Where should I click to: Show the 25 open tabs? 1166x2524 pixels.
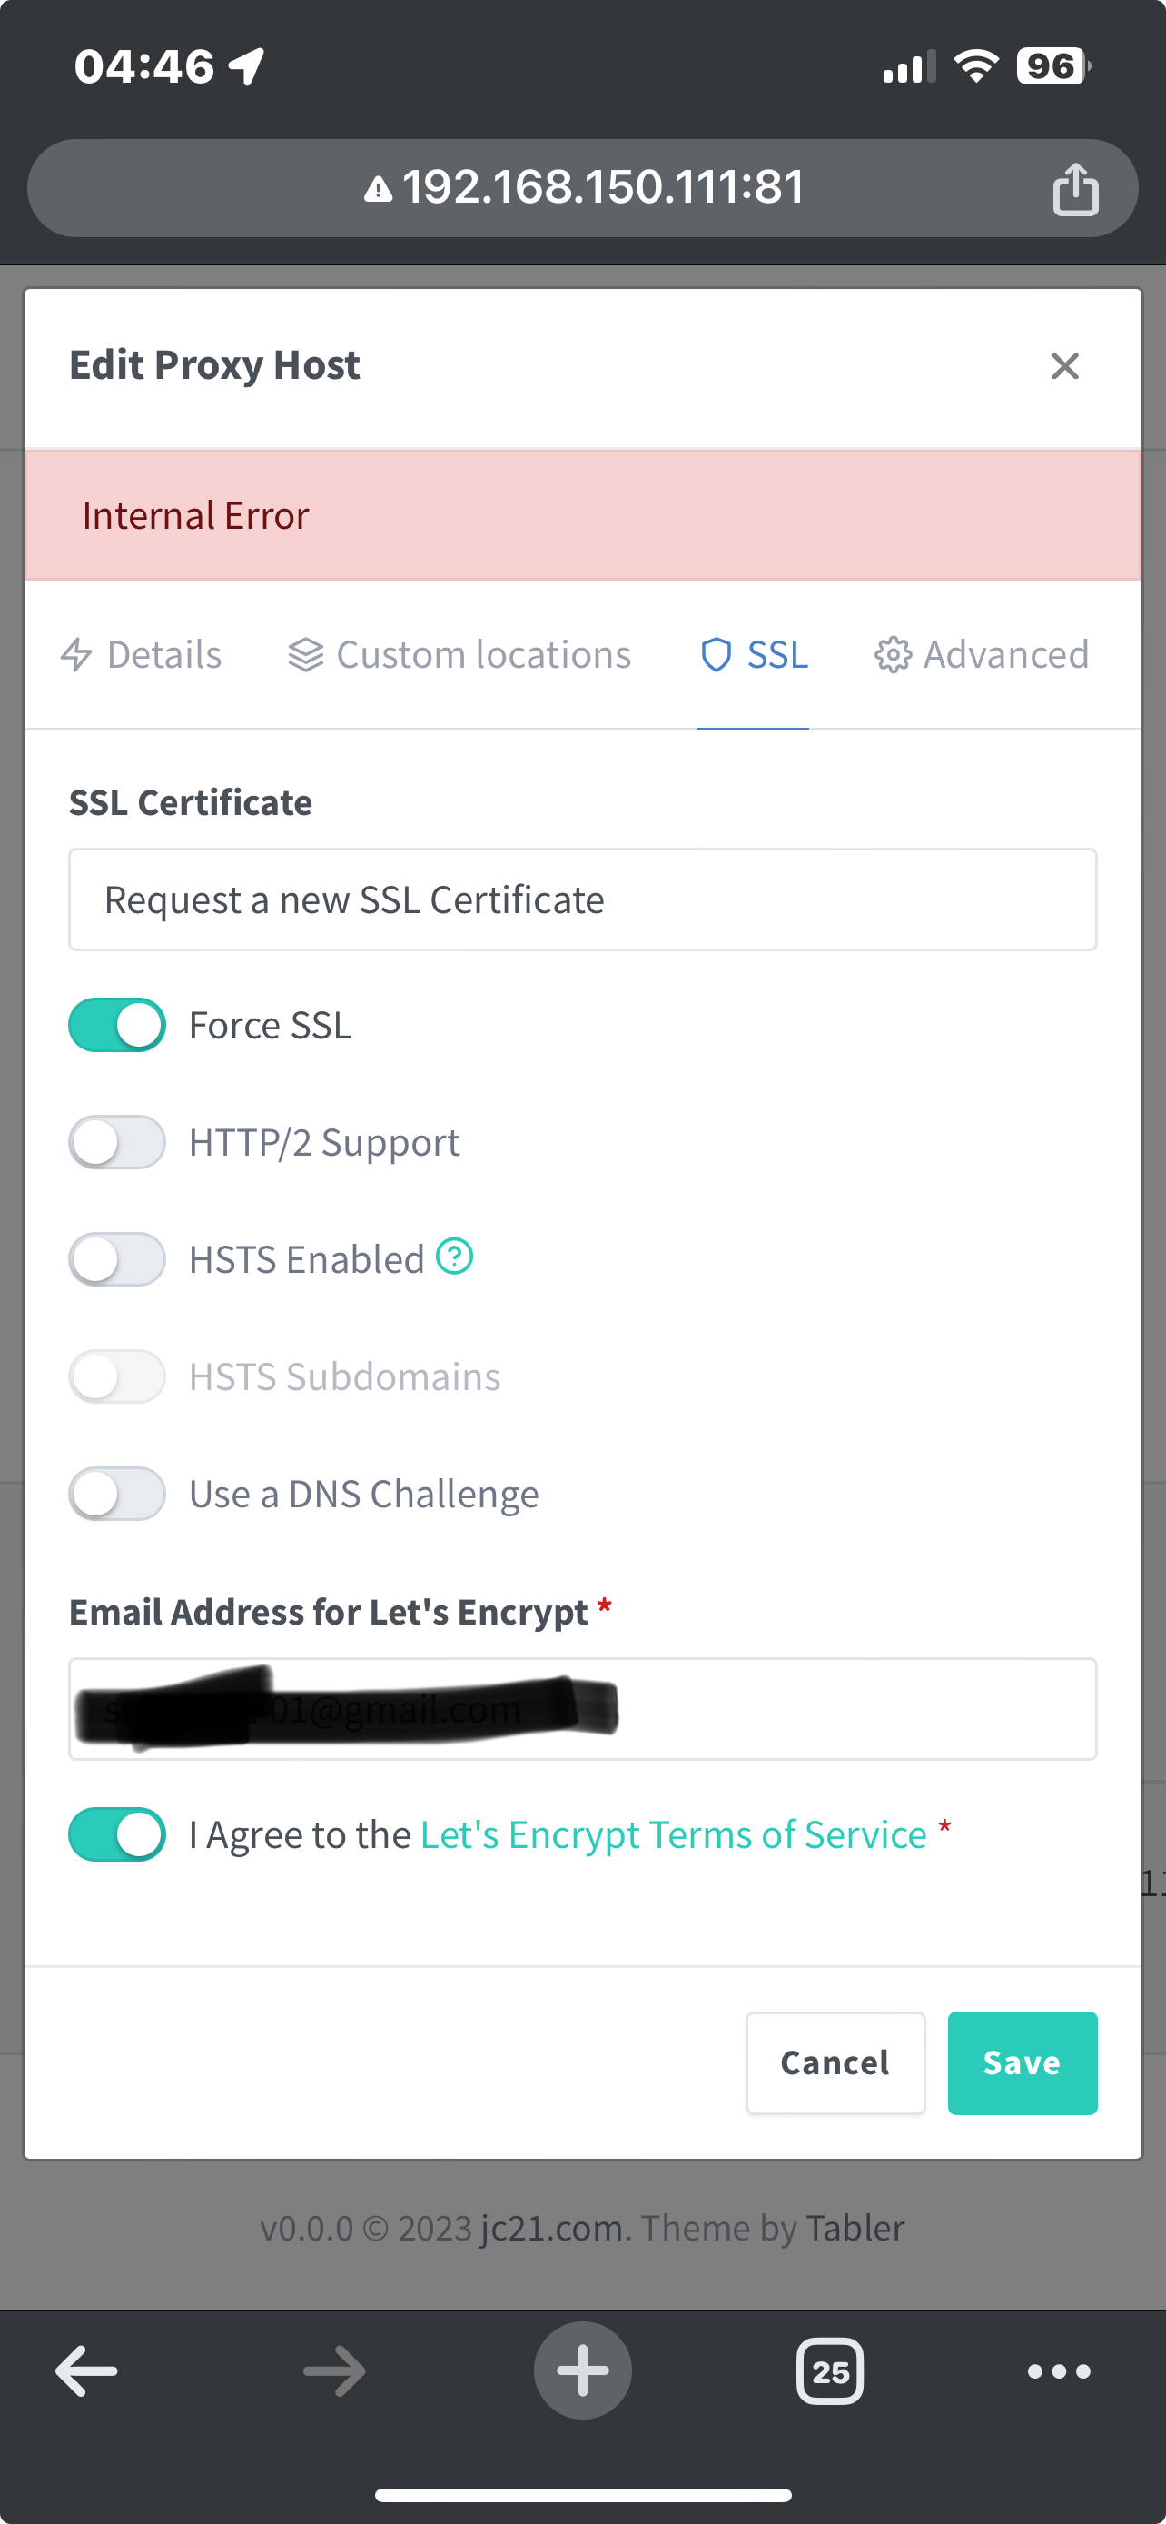830,2372
